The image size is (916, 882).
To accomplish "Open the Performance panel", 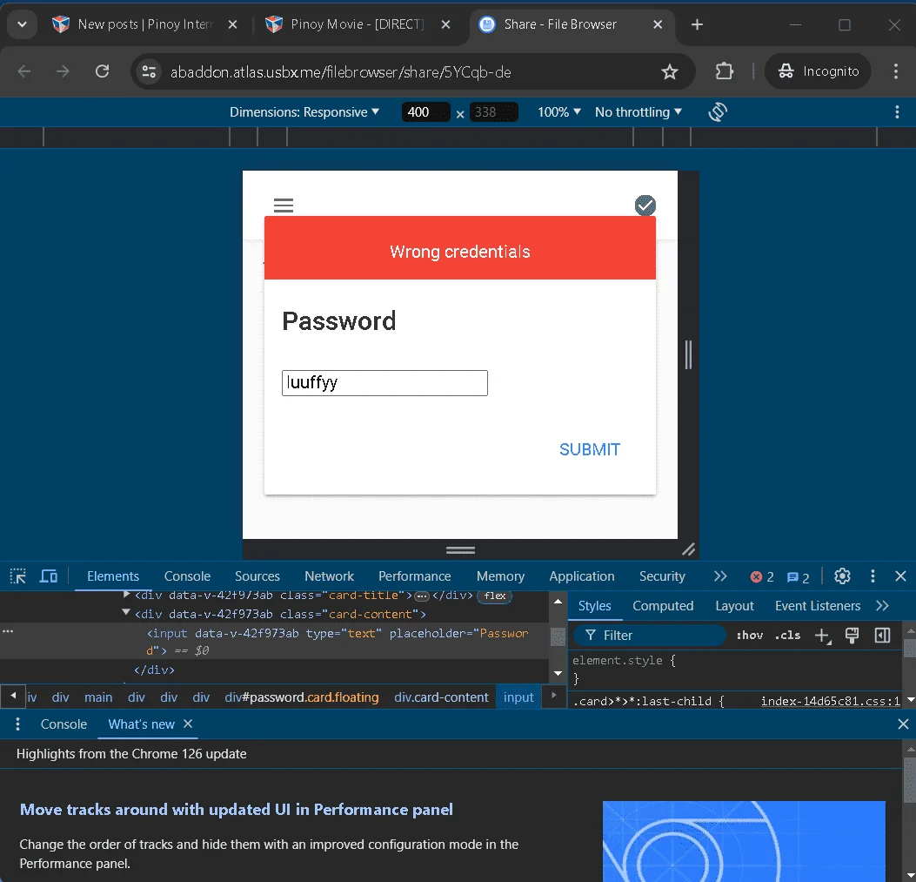I will (x=414, y=576).
